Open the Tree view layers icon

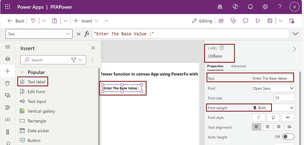[8, 59]
